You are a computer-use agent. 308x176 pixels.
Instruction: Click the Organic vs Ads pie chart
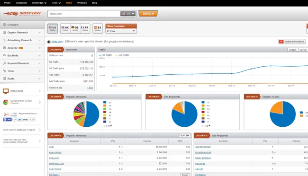point(283,114)
